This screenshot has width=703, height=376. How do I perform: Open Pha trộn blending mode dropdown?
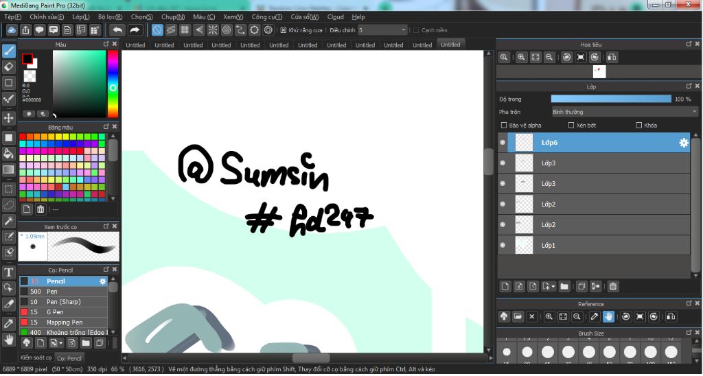click(625, 112)
